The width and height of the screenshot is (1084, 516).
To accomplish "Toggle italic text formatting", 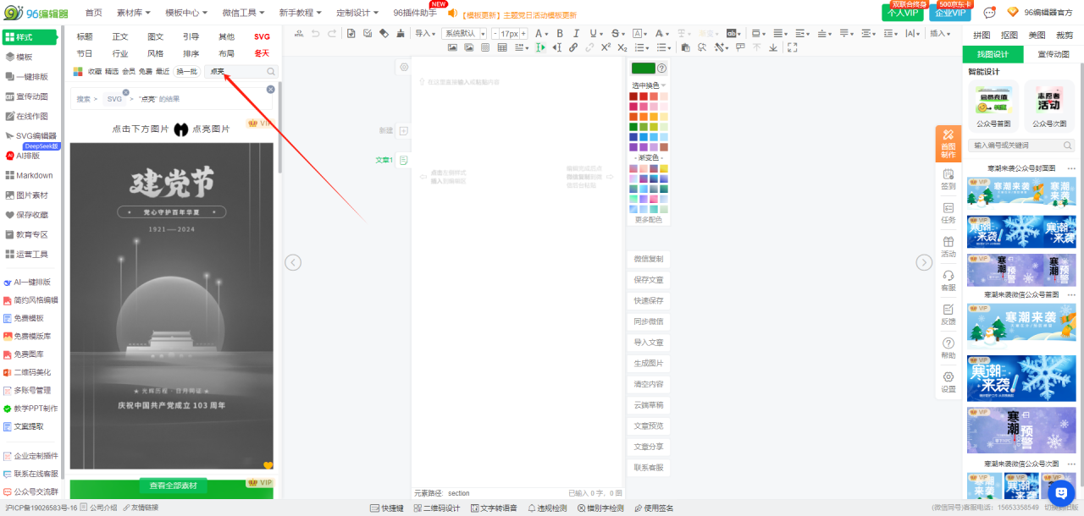I will click(577, 33).
